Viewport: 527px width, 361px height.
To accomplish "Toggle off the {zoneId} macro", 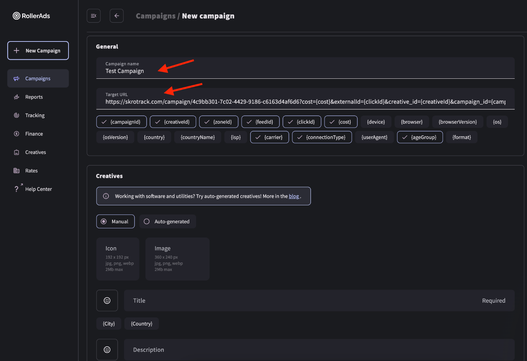I will 219,122.
